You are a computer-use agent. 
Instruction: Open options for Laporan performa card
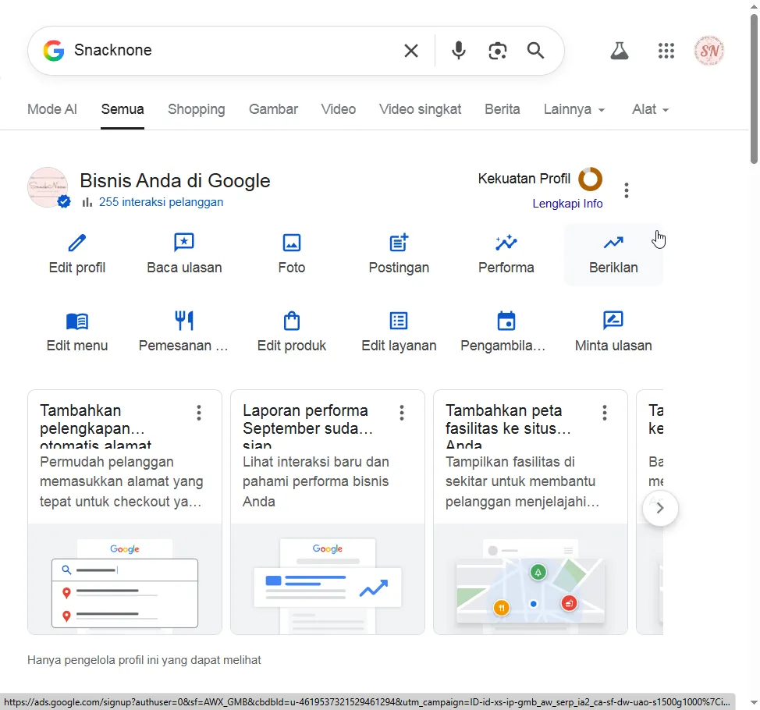pos(402,413)
